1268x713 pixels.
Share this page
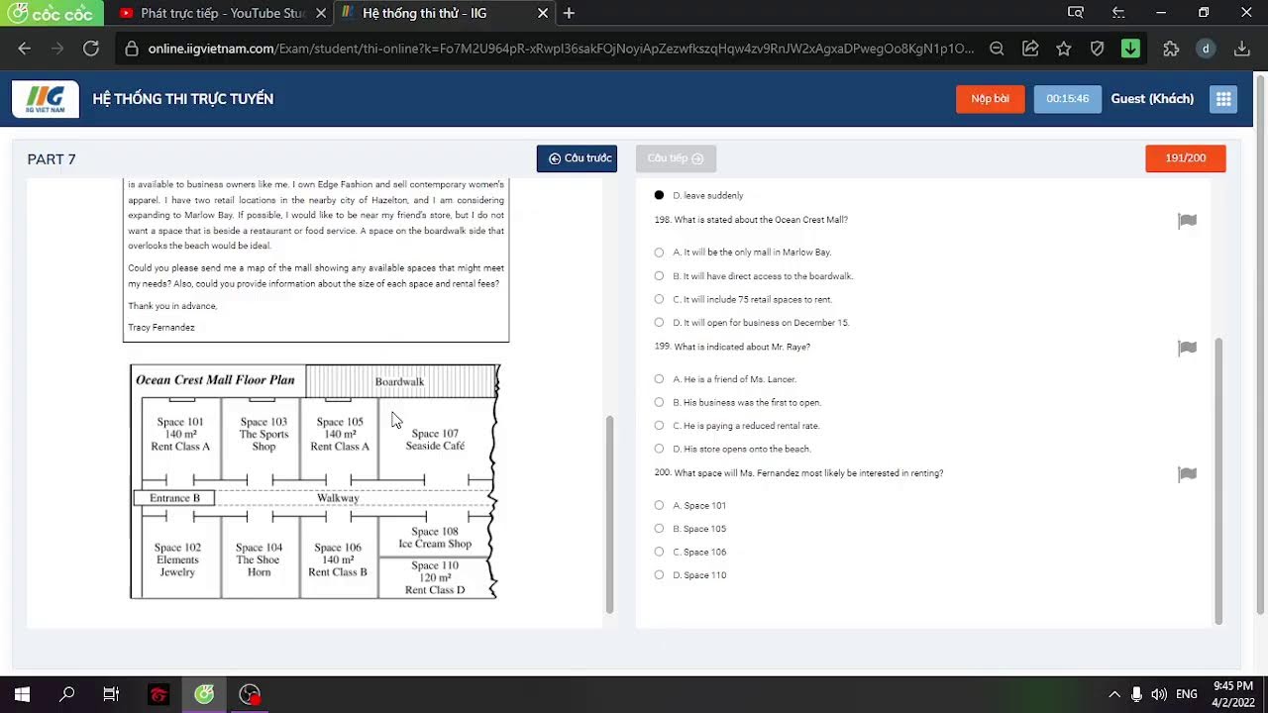pos(1030,49)
